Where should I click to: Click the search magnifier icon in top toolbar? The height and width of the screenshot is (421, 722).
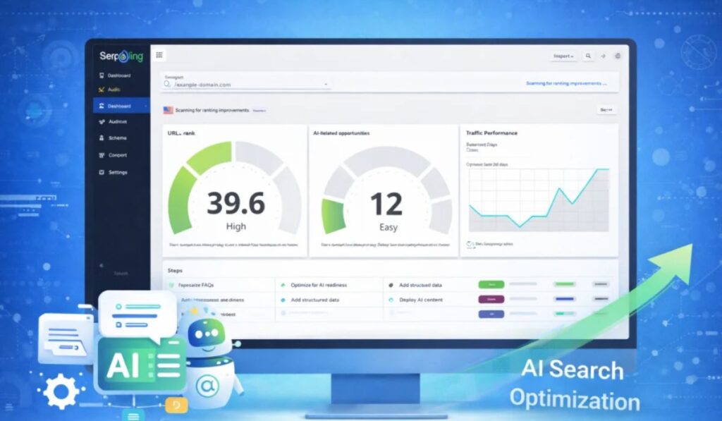click(588, 56)
